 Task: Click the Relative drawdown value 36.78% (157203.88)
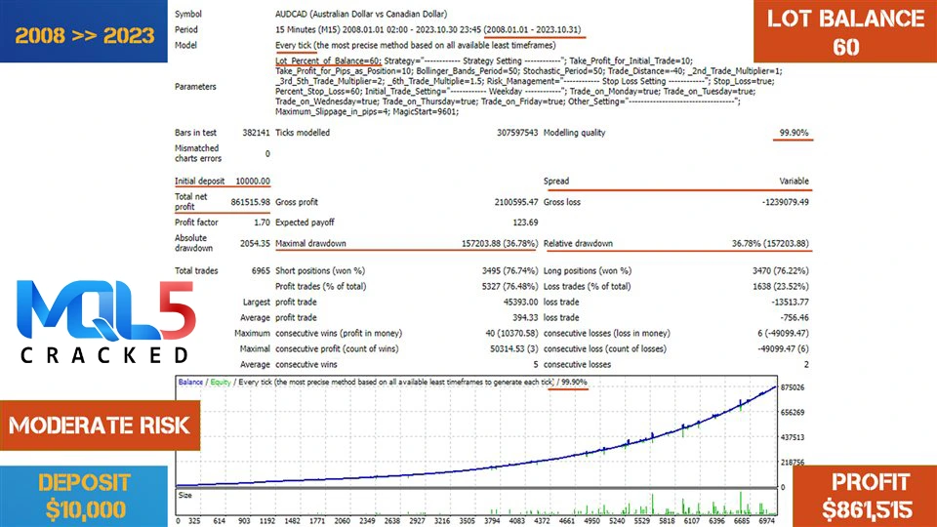[770, 243]
